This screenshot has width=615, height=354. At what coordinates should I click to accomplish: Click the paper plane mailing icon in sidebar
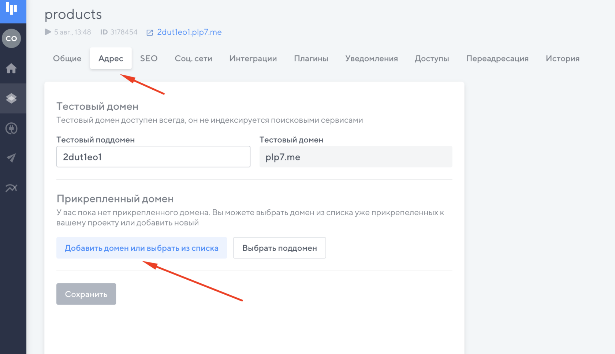[12, 158]
